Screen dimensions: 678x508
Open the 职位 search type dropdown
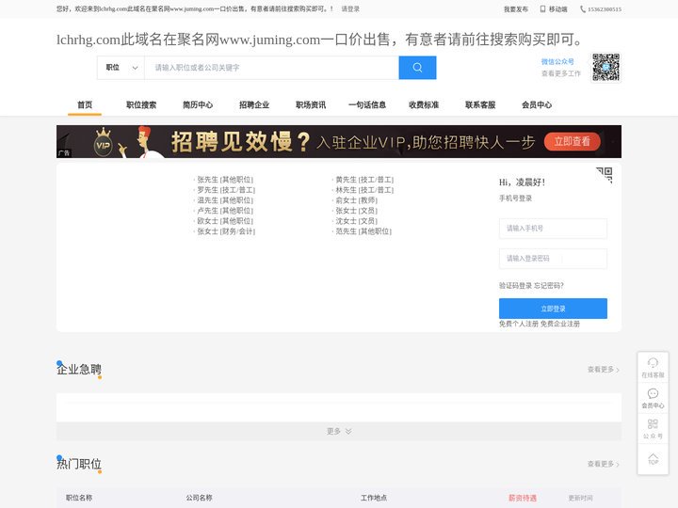pos(121,68)
